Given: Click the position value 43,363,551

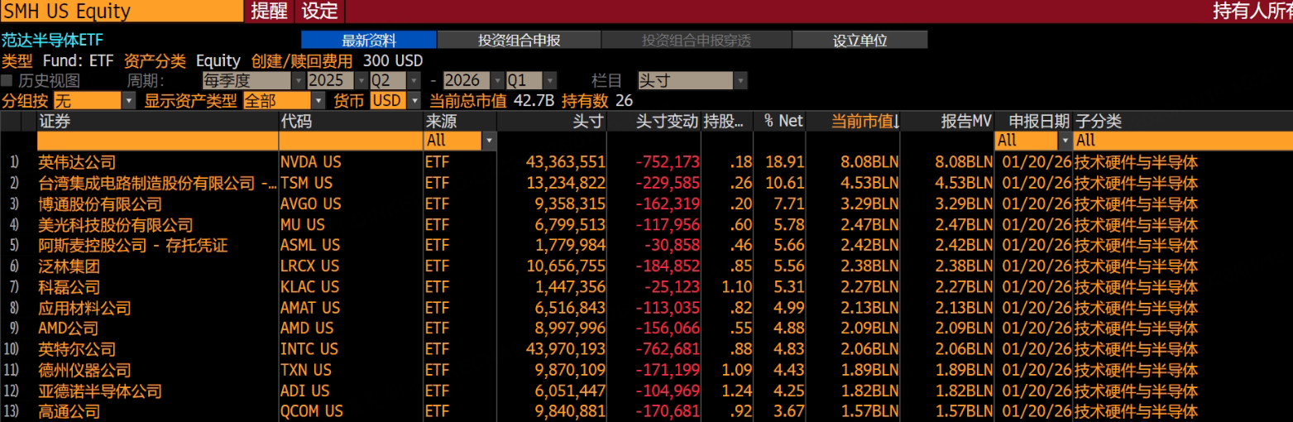Looking at the screenshot, I should pos(566,162).
